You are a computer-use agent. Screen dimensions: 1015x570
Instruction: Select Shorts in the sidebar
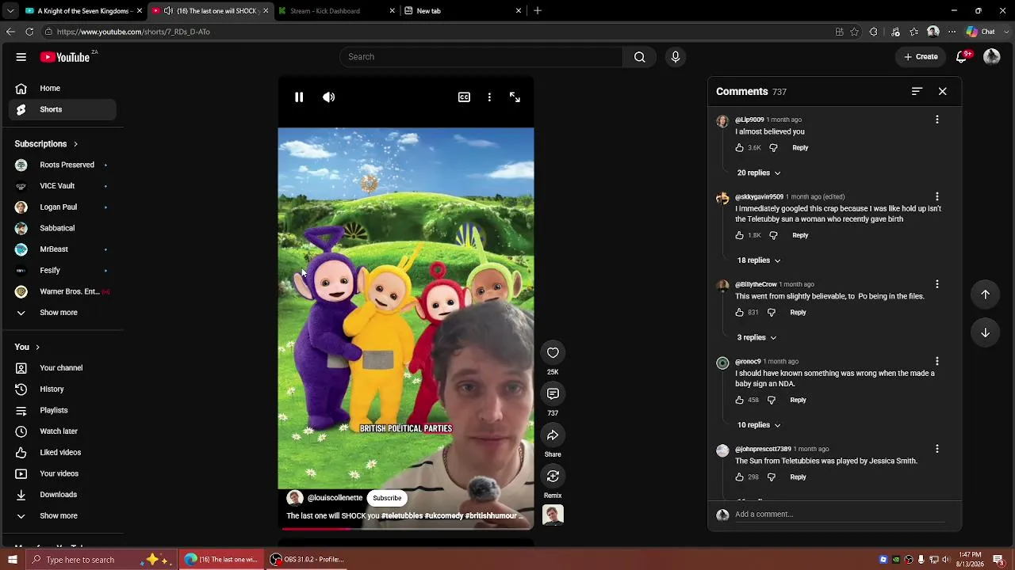tap(63, 109)
